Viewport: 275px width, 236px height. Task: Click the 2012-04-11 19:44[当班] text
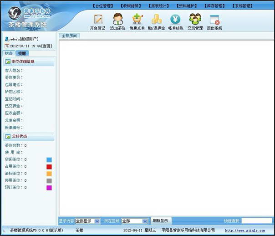[x=31, y=46]
